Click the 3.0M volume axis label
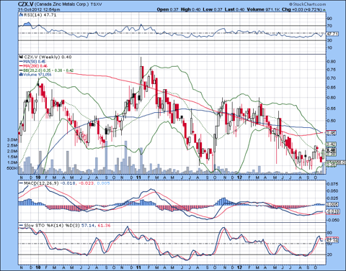 (12, 139)
